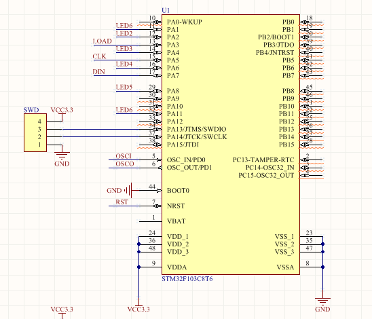Click the LED4 net label
This screenshot has width=372, height=319.
click(x=124, y=64)
